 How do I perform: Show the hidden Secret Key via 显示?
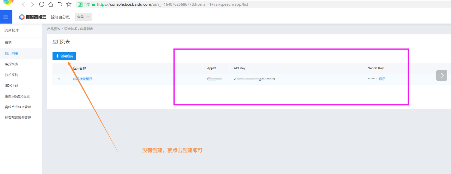point(382,79)
